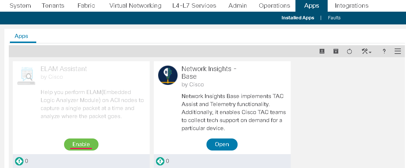Screen dimensions: 406x168
Task: Click the download app icon
Action: coord(322,51)
